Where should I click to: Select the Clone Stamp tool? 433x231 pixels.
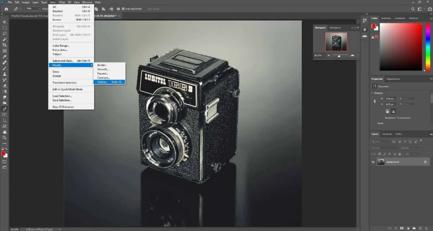tap(5, 74)
